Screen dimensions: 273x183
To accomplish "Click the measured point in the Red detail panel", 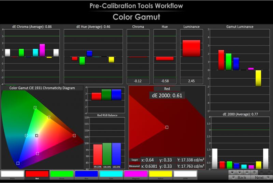I will pyautogui.click(x=167, y=127).
